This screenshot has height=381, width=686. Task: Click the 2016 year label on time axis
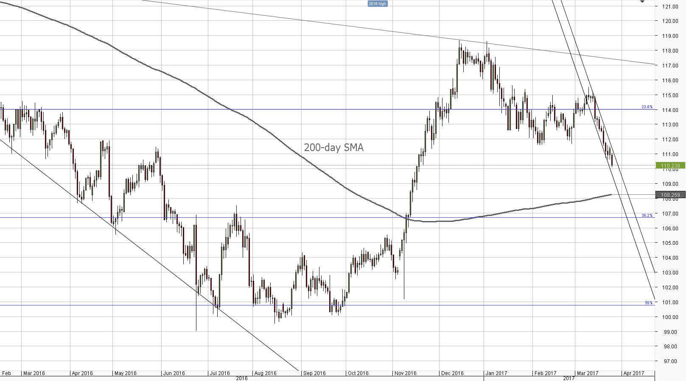pyautogui.click(x=242, y=378)
